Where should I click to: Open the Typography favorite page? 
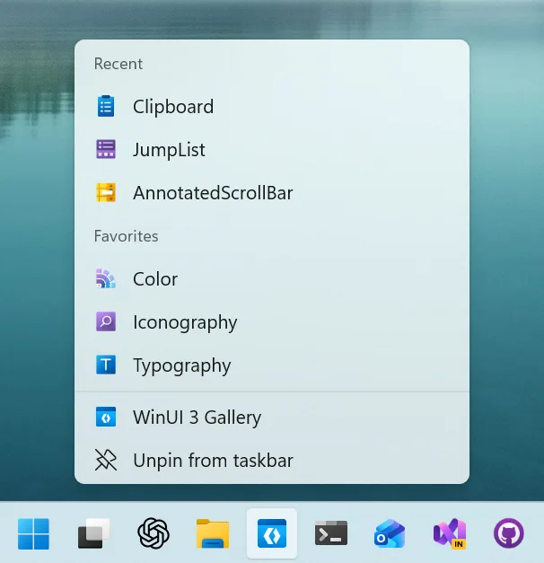181,365
